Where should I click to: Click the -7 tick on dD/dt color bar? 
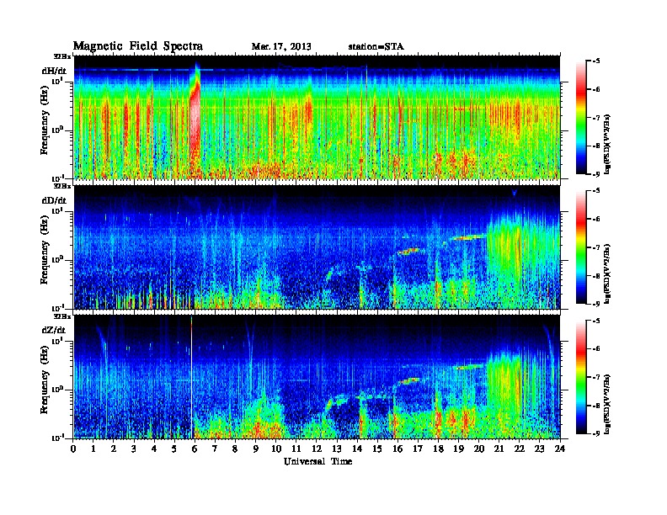click(596, 247)
